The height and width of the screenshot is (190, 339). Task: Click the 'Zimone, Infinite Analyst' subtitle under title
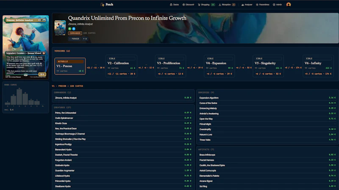81,24
